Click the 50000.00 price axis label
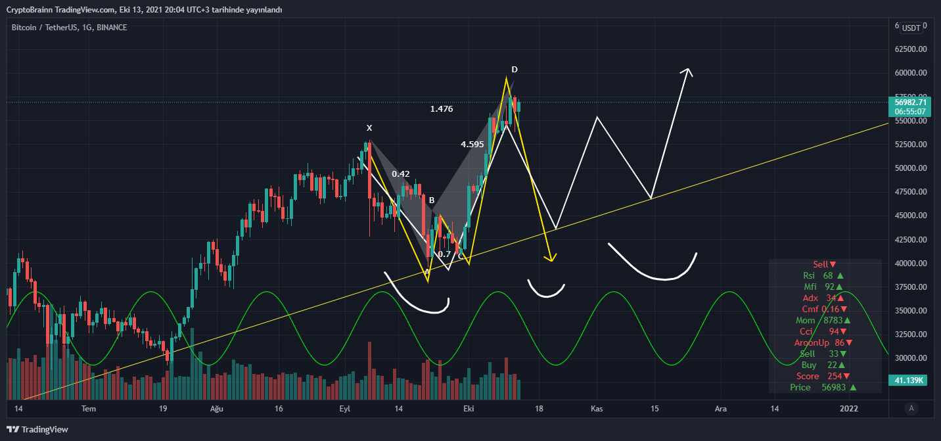Viewport: 941px width, 441px height. coord(910,168)
